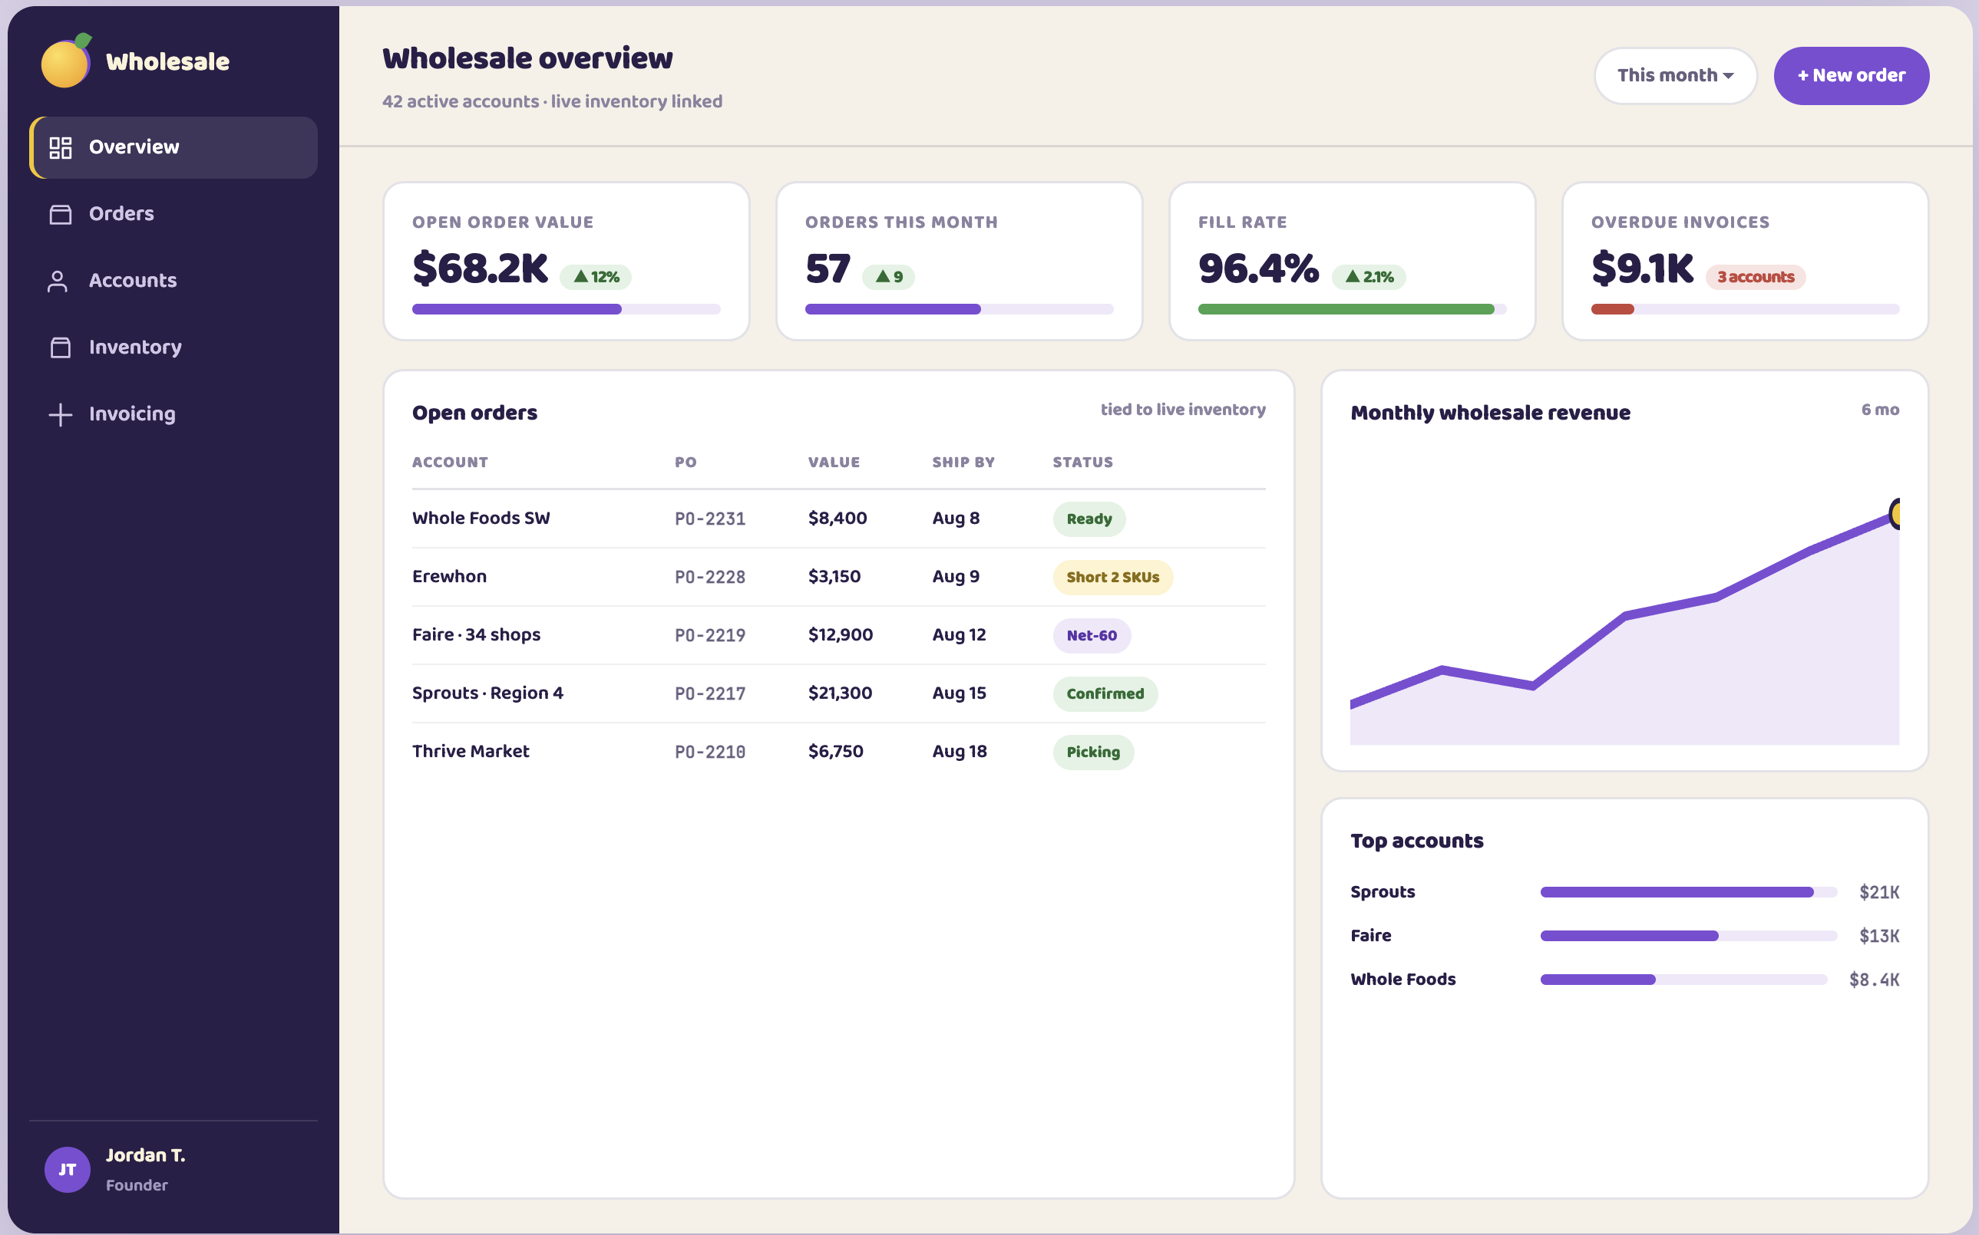Click the VALUE column header
1979x1235 pixels.
pos(834,463)
